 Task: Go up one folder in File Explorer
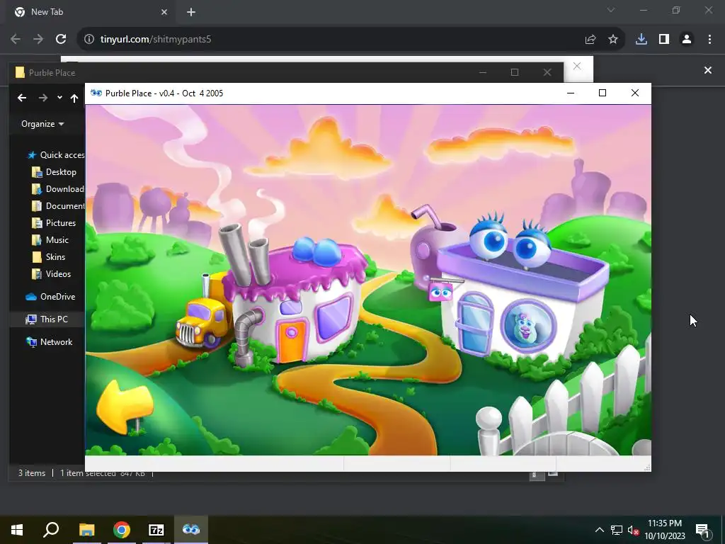[x=74, y=98]
